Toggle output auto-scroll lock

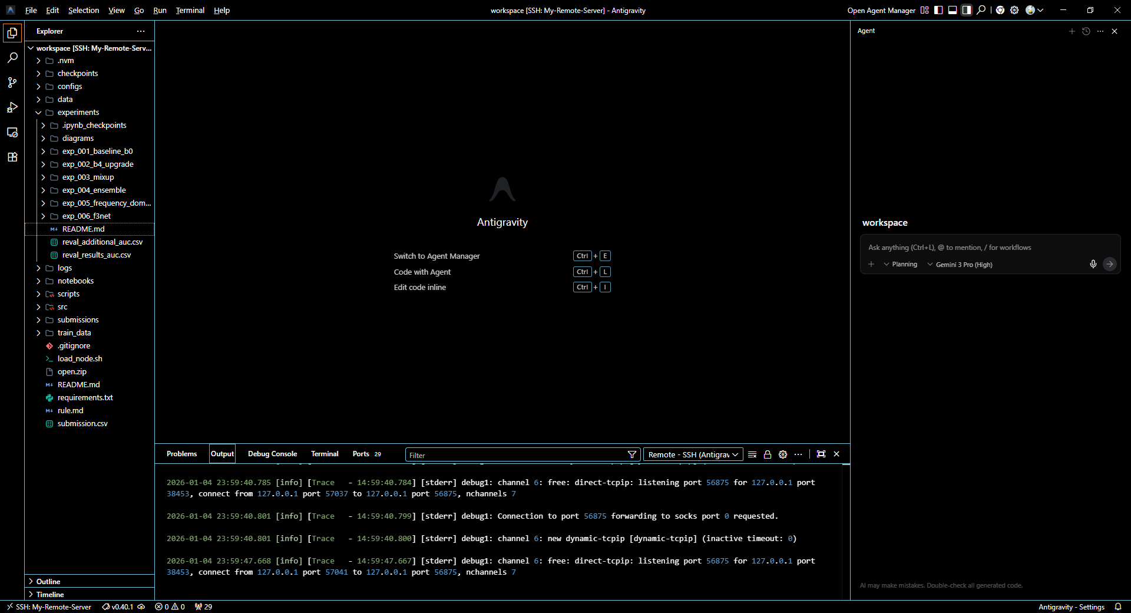coord(768,454)
